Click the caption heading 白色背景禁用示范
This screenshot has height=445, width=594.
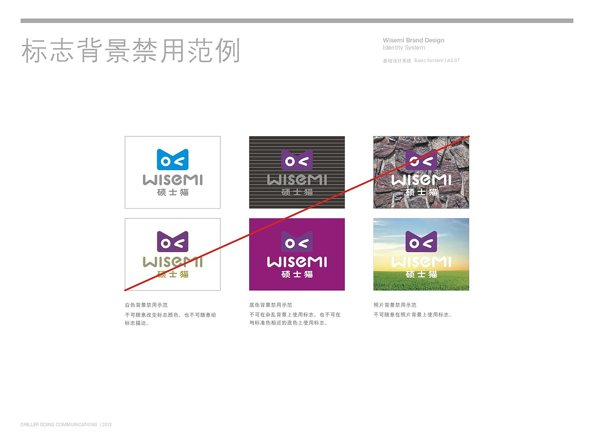tap(146, 305)
